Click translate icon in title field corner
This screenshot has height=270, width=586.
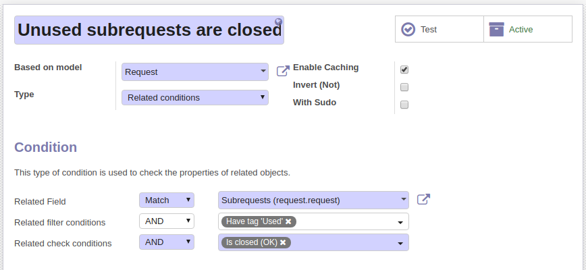278,22
